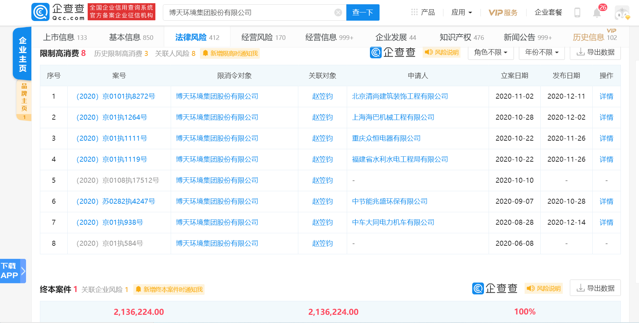Click the arrow on the download APP banner
The image size is (639, 323).
23,271
